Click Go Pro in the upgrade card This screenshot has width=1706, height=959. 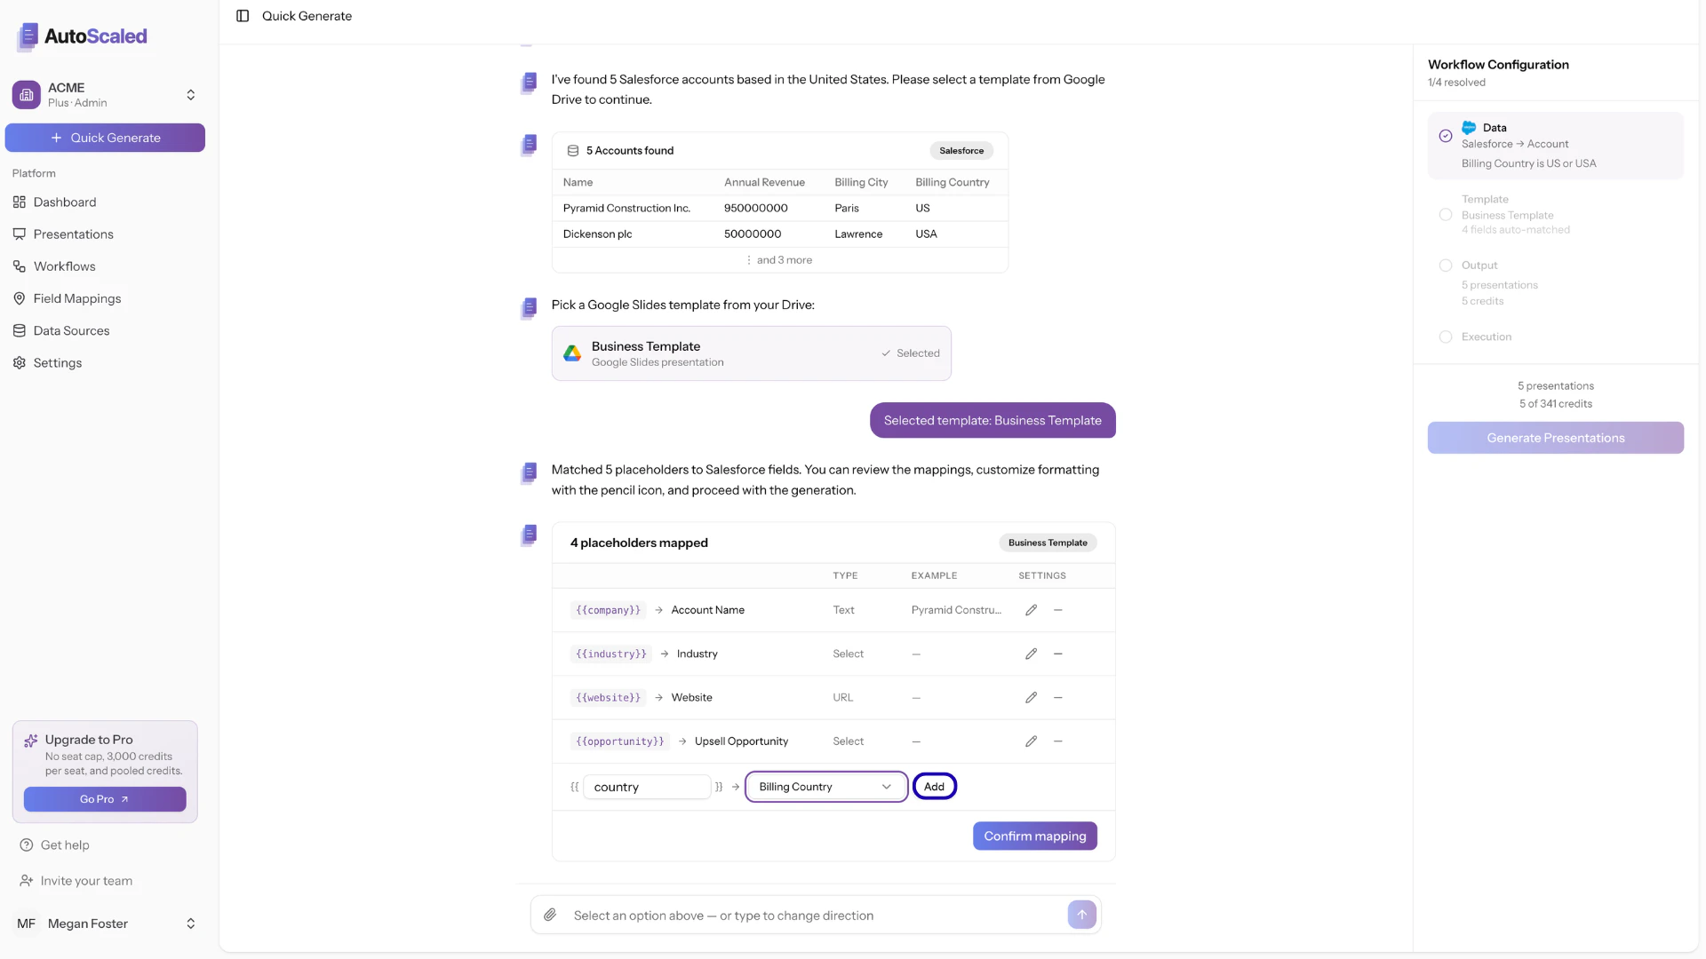pos(105,799)
